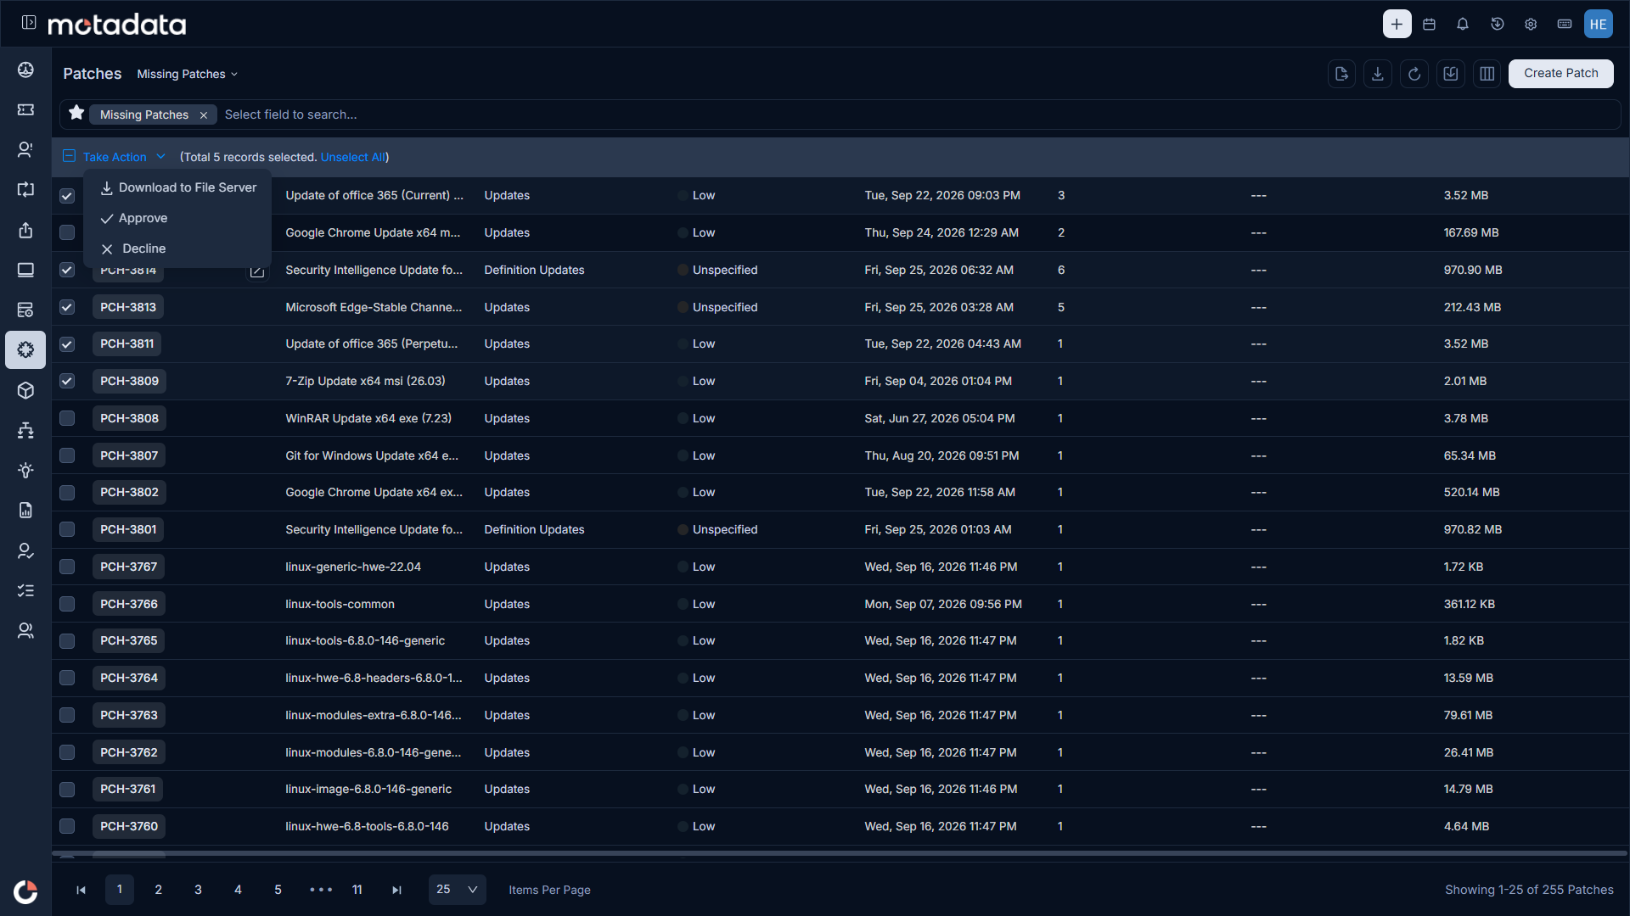
Task: Open the settings gear in top bar
Action: (1531, 24)
